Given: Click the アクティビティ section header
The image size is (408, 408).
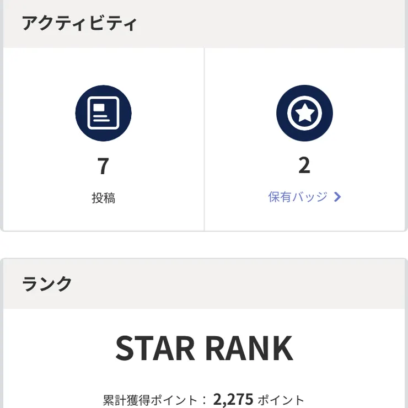Looking at the screenshot, I should 79,24.
